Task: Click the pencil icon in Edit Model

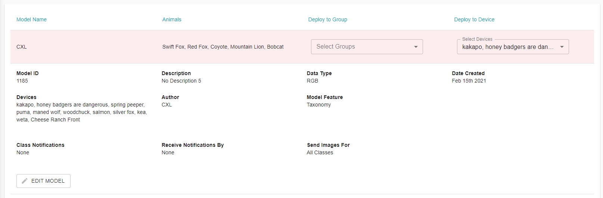Action: click(25, 181)
